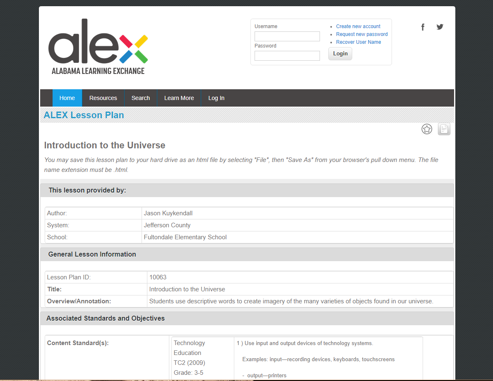Viewport: 493px width, 381px height.
Task: Mark lesson as favorite with star icon
Action: (x=427, y=129)
